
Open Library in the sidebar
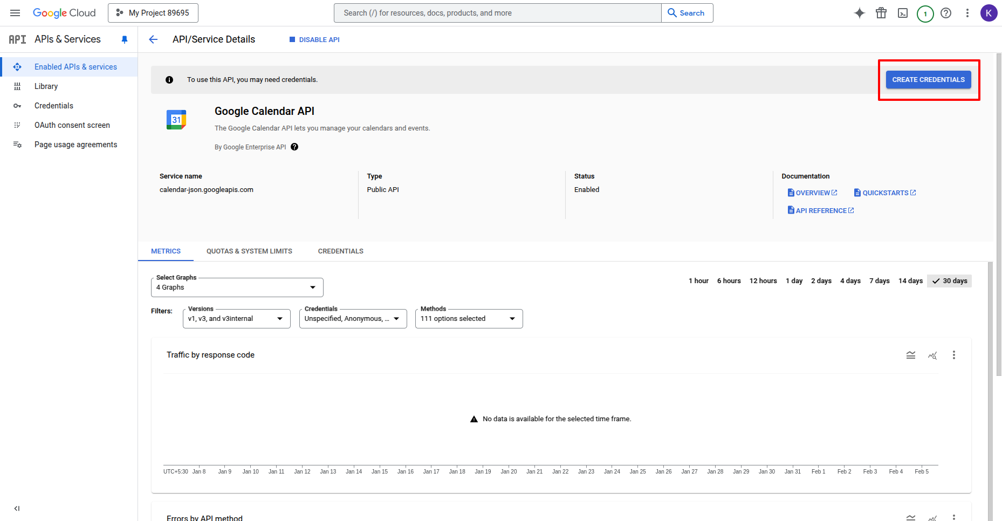69,86
